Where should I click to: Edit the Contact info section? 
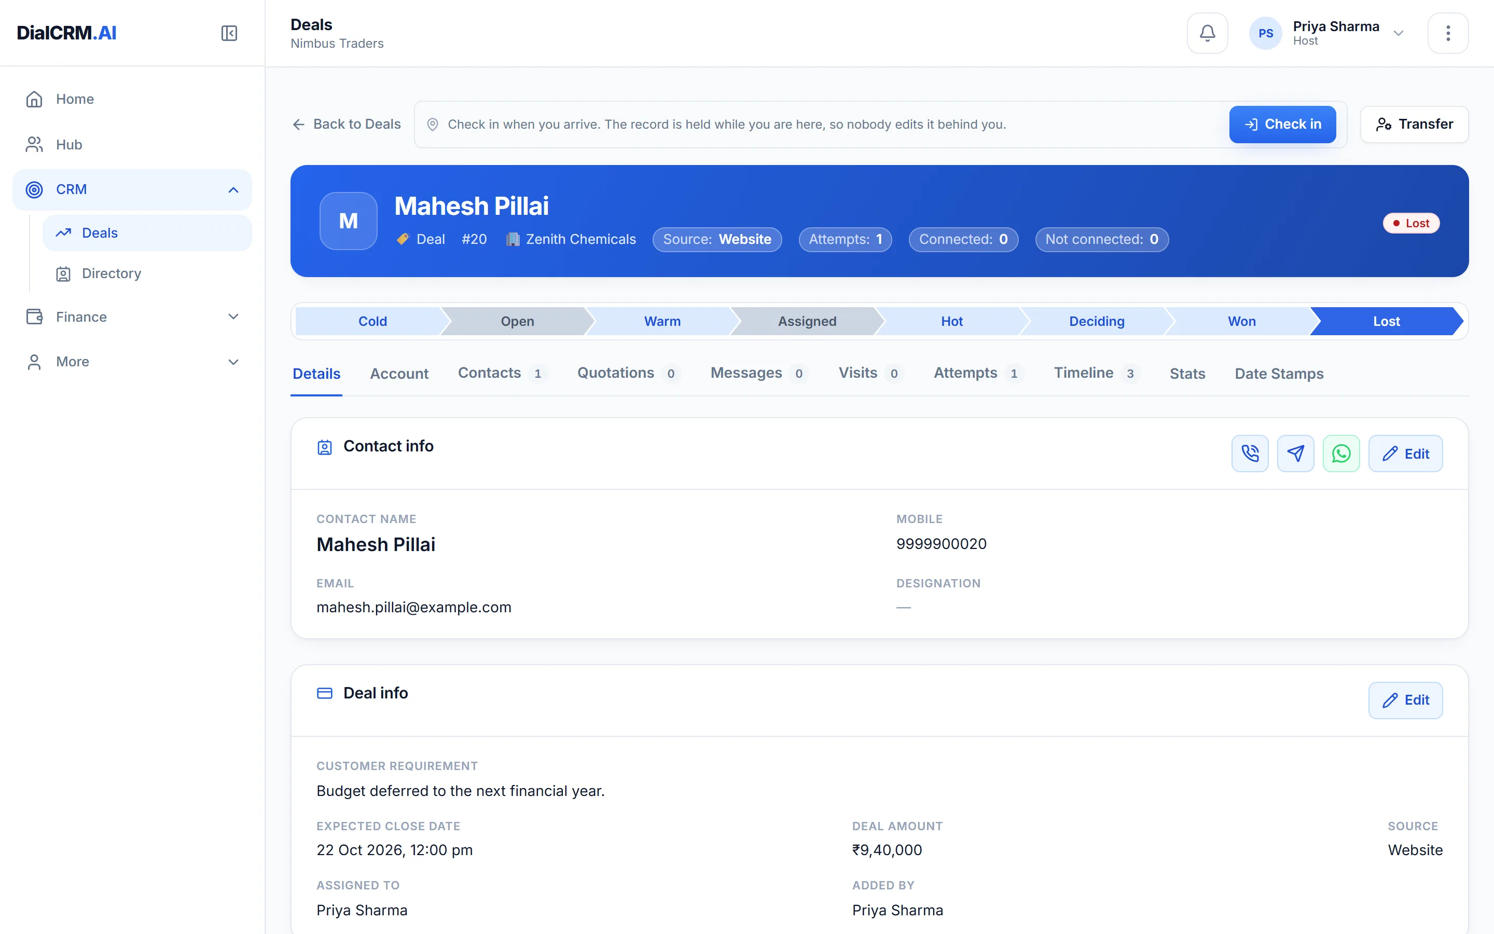click(x=1405, y=454)
